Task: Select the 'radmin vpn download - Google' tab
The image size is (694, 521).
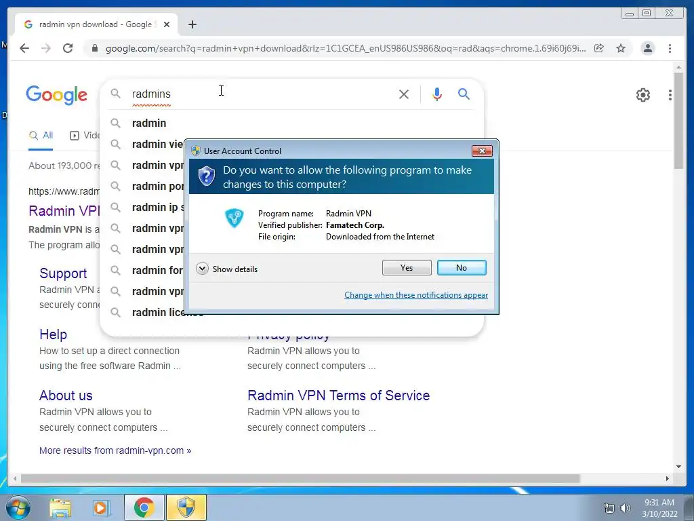Action: click(x=96, y=24)
